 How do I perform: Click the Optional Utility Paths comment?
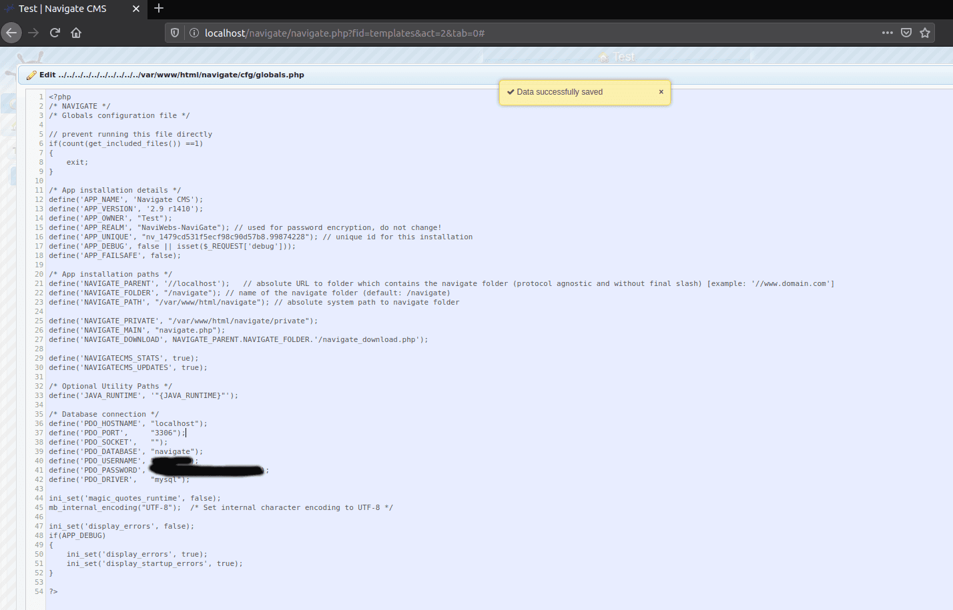(110, 386)
